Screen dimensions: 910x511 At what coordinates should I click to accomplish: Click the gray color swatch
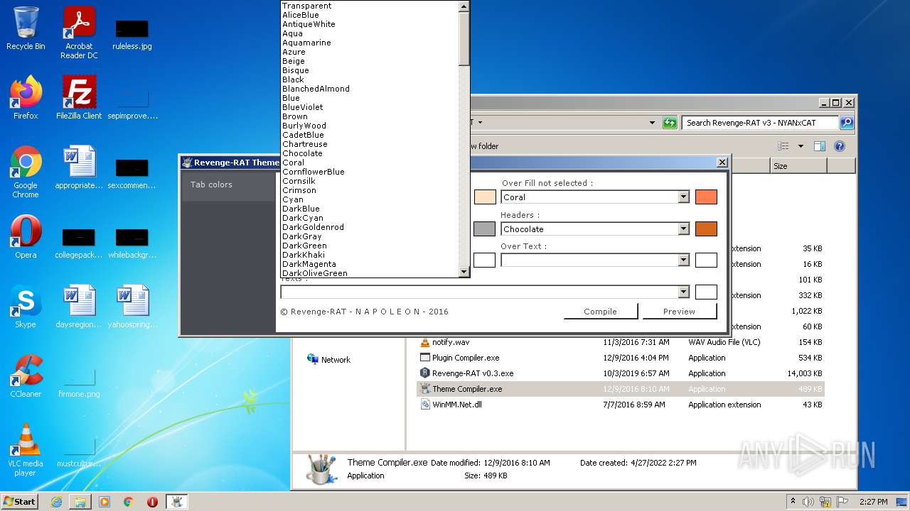(484, 229)
